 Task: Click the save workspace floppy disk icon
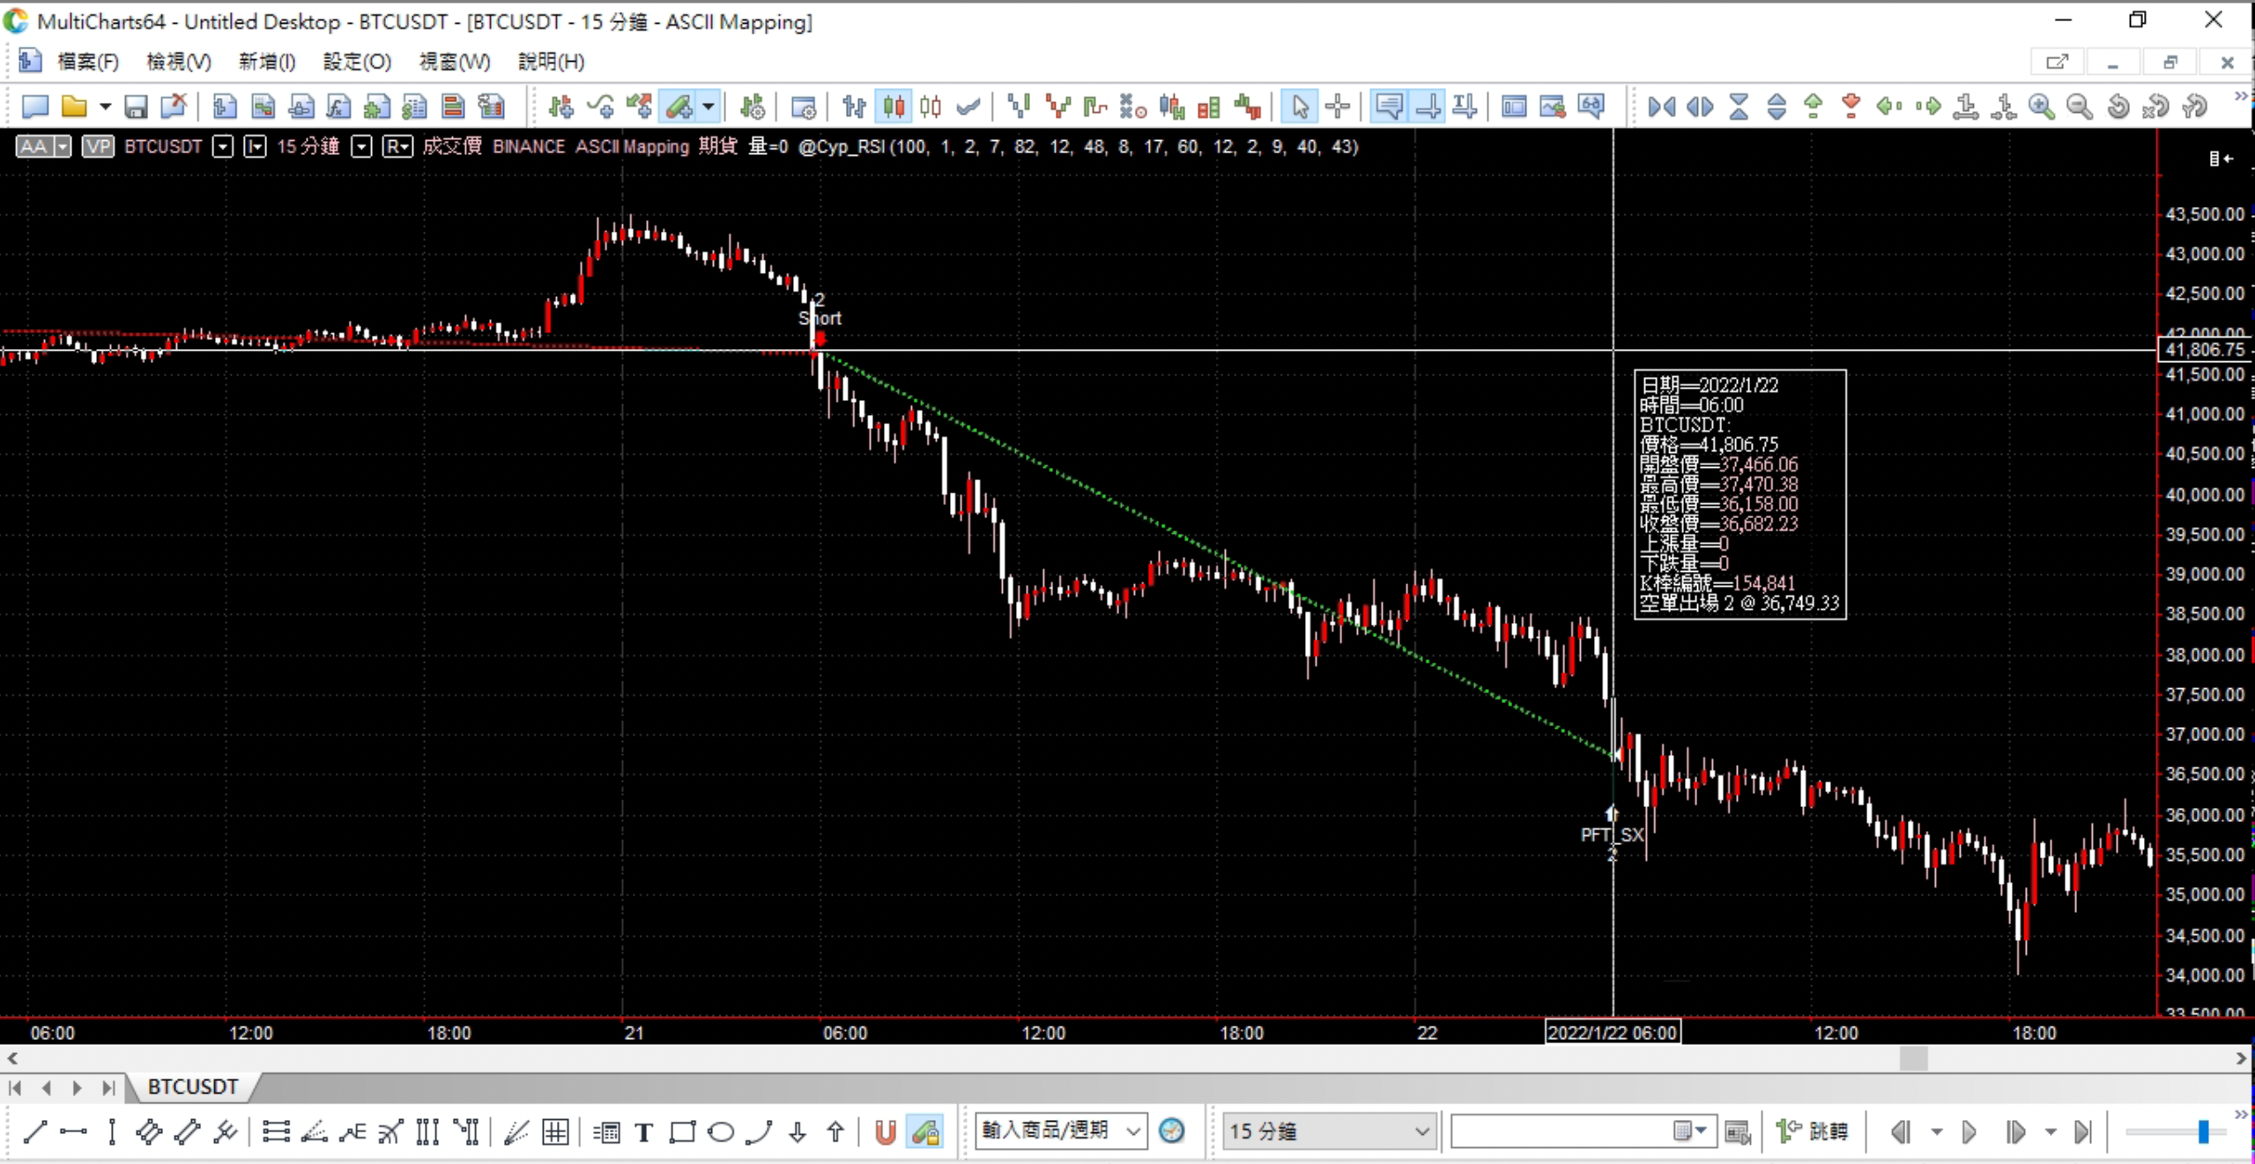coord(136,108)
